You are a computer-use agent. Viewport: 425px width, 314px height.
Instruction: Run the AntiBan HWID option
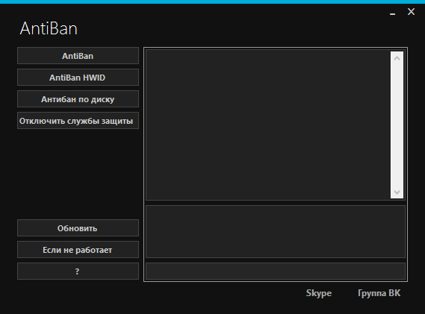[x=78, y=78]
